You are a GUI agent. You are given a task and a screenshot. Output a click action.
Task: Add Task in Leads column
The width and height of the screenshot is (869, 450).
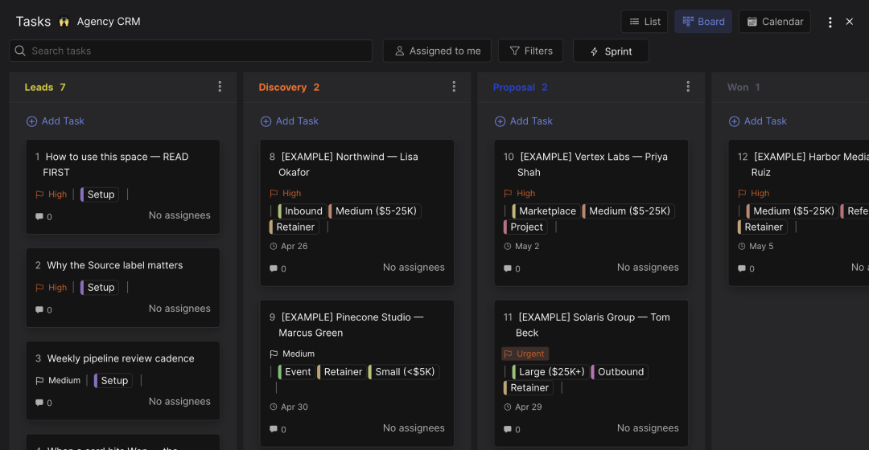(x=56, y=121)
